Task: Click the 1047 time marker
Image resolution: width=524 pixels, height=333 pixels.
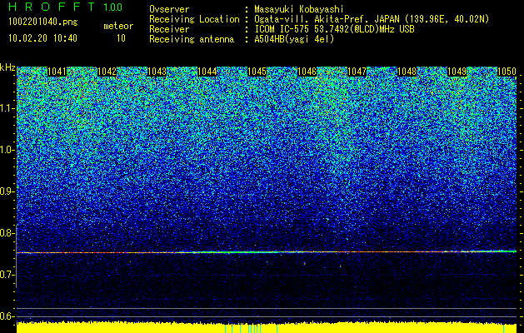Action: point(357,72)
